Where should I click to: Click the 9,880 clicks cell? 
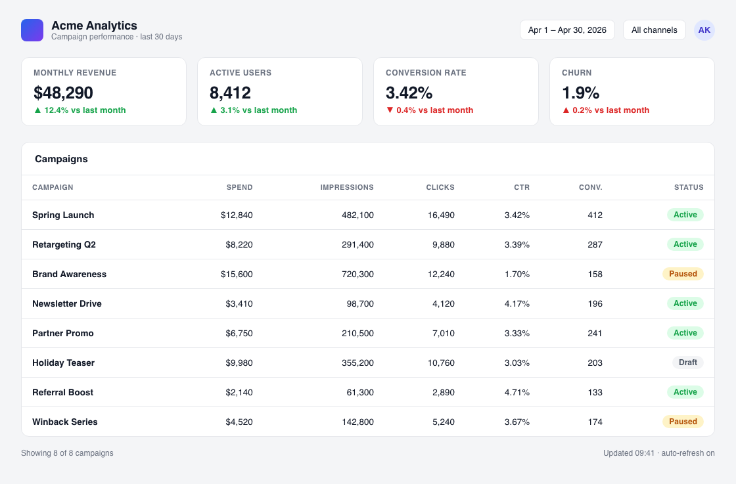tap(444, 245)
